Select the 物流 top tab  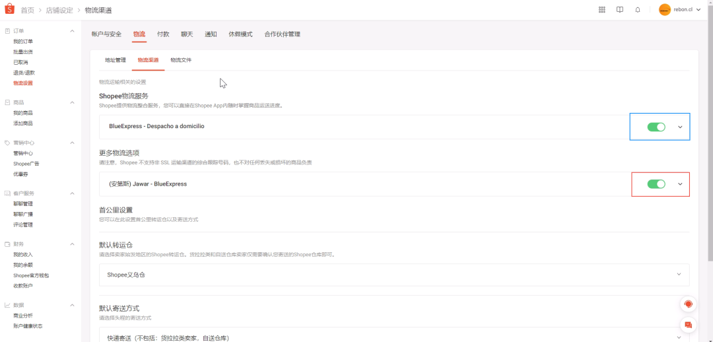pos(139,34)
